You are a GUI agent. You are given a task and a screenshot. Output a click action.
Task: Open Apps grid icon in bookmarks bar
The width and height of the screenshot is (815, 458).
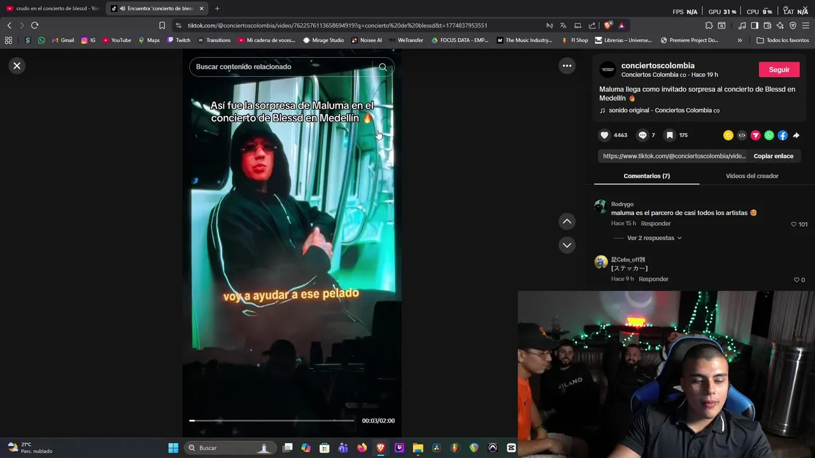(8, 40)
